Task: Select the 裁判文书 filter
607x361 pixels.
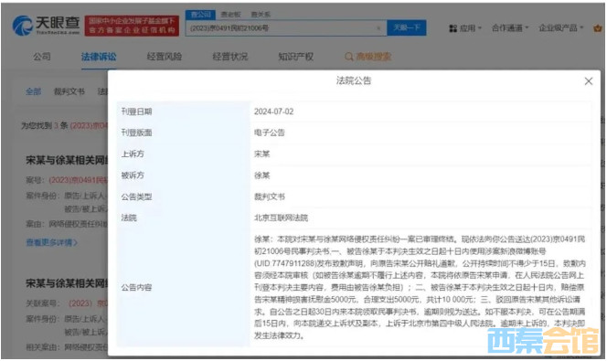Action: click(69, 91)
